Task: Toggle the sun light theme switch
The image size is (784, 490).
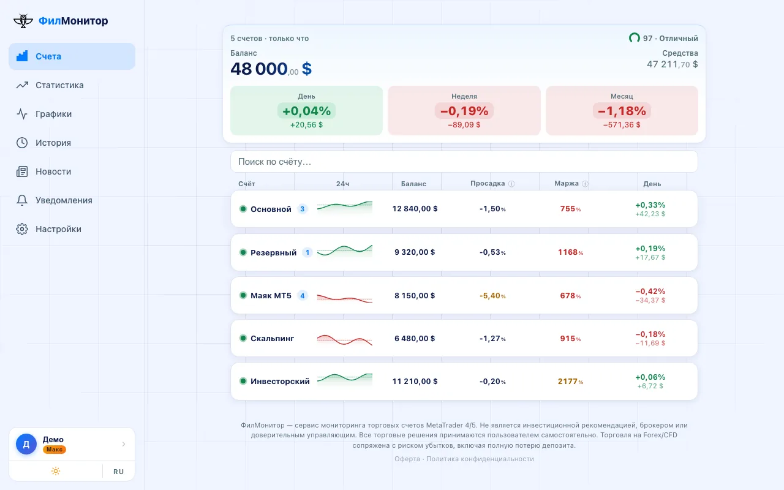Action: (56, 471)
